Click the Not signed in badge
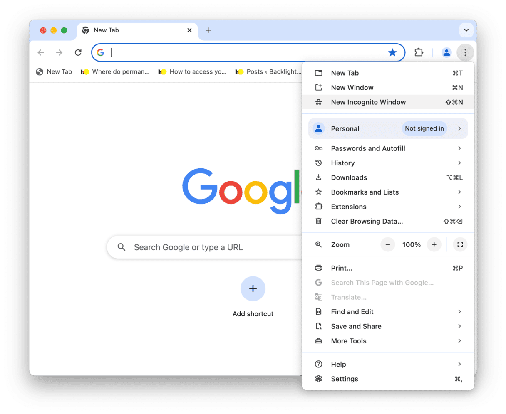 coord(424,128)
